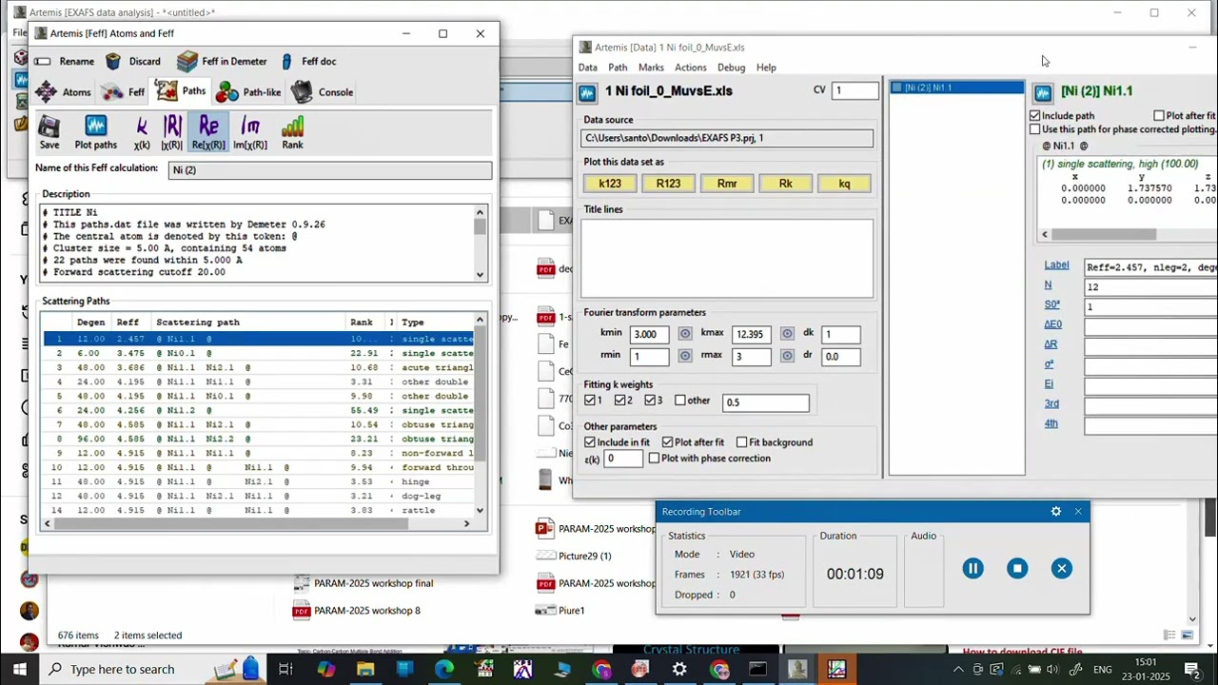Image resolution: width=1218 pixels, height=685 pixels.
Task: Click the k123 plot button
Action: tap(610, 184)
